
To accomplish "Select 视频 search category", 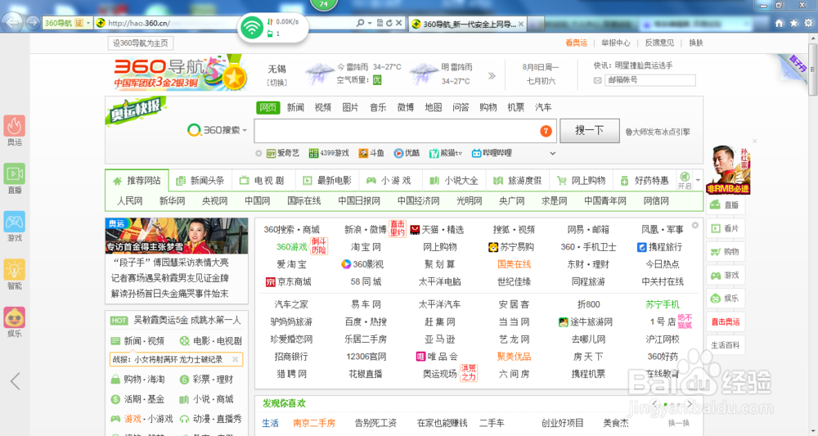I will (323, 107).
